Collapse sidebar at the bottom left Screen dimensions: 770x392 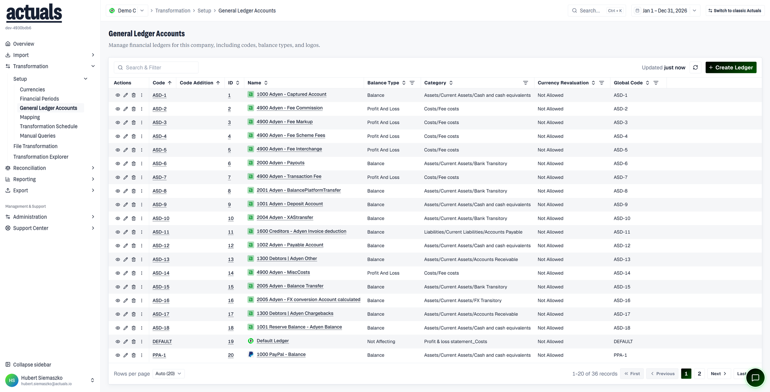point(29,365)
